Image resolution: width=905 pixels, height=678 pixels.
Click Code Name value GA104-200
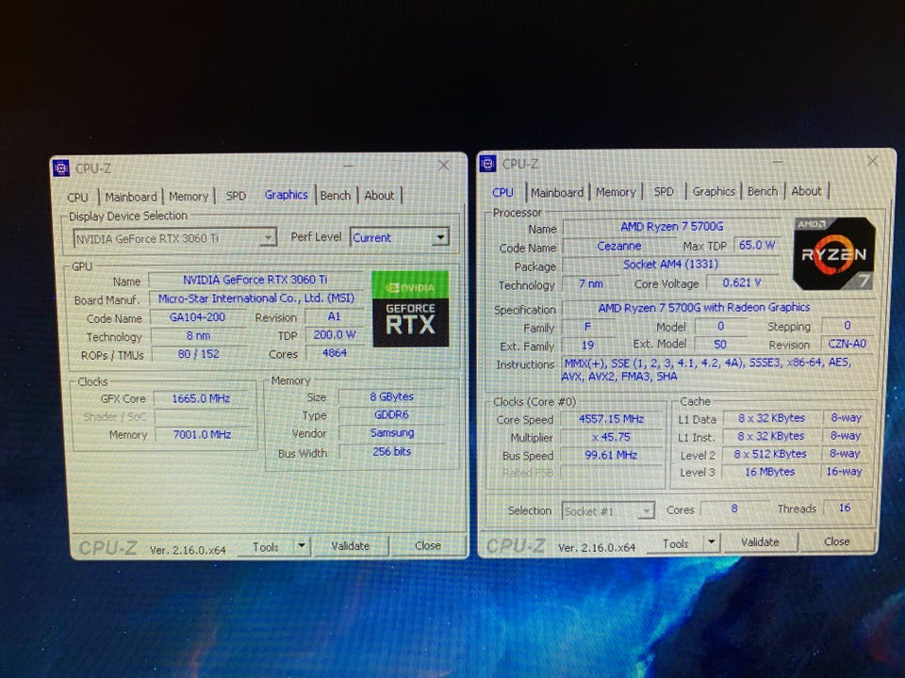coord(197,317)
